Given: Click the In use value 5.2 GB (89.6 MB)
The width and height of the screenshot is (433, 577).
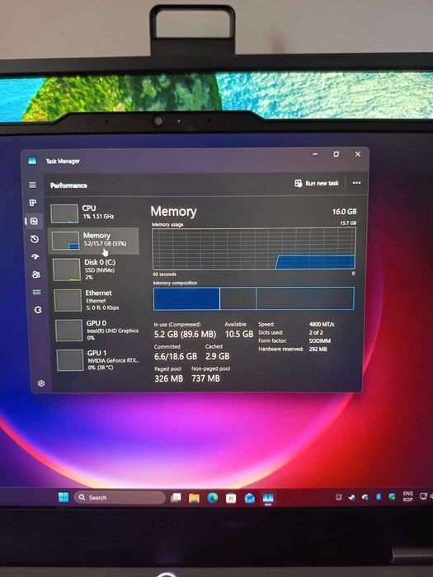Looking at the screenshot, I should [185, 334].
